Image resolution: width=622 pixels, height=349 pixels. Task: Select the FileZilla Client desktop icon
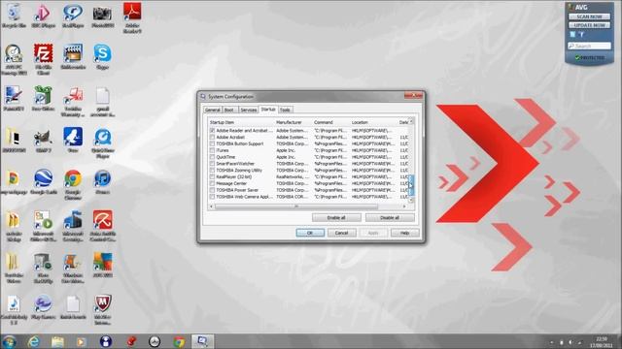point(43,59)
